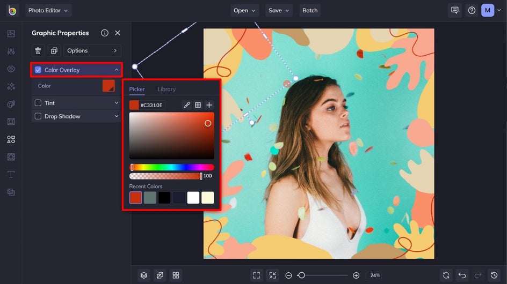The image size is (507, 284).
Task: Click the zoom in plus icon
Action: click(x=356, y=275)
